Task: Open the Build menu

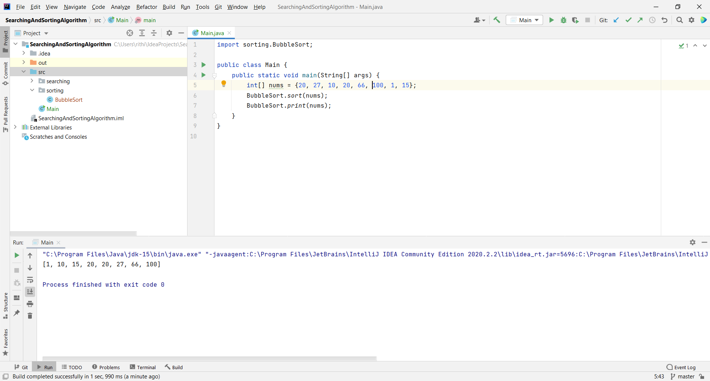Action: pyautogui.click(x=169, y=7)
